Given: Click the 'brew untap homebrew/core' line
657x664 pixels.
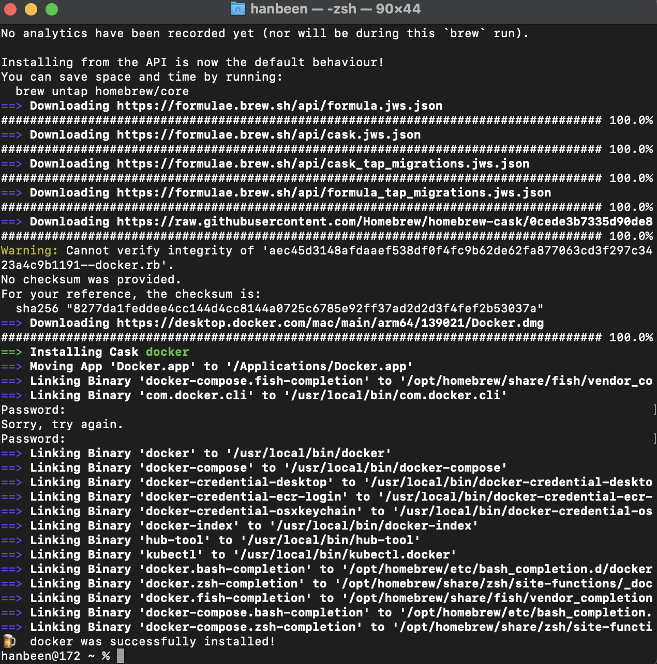Looking at the screenshot, I should pos(102,91).
